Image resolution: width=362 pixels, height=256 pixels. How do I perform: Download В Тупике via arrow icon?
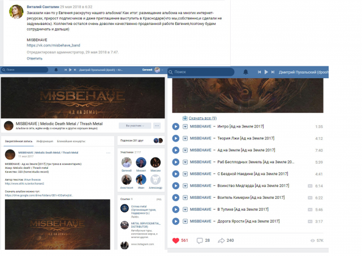click(185, 210)
